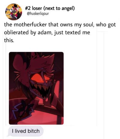Open the attached demon character image
This screenshot has width=120, height=139.
36,88
